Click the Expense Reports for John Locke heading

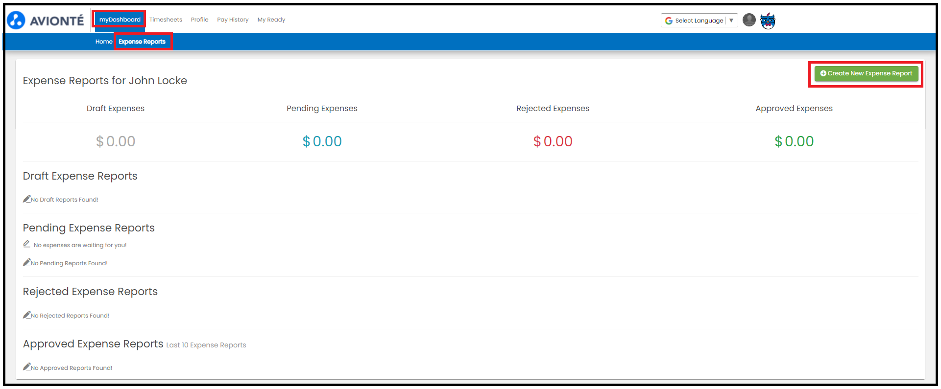[x=105, y=81]
